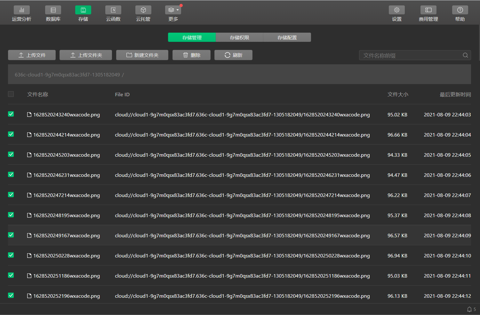This screenshot has width=480, height=315.
Task: Uncheck the 1628520251186wxacode.png checkbox
Action: [11, 275]
